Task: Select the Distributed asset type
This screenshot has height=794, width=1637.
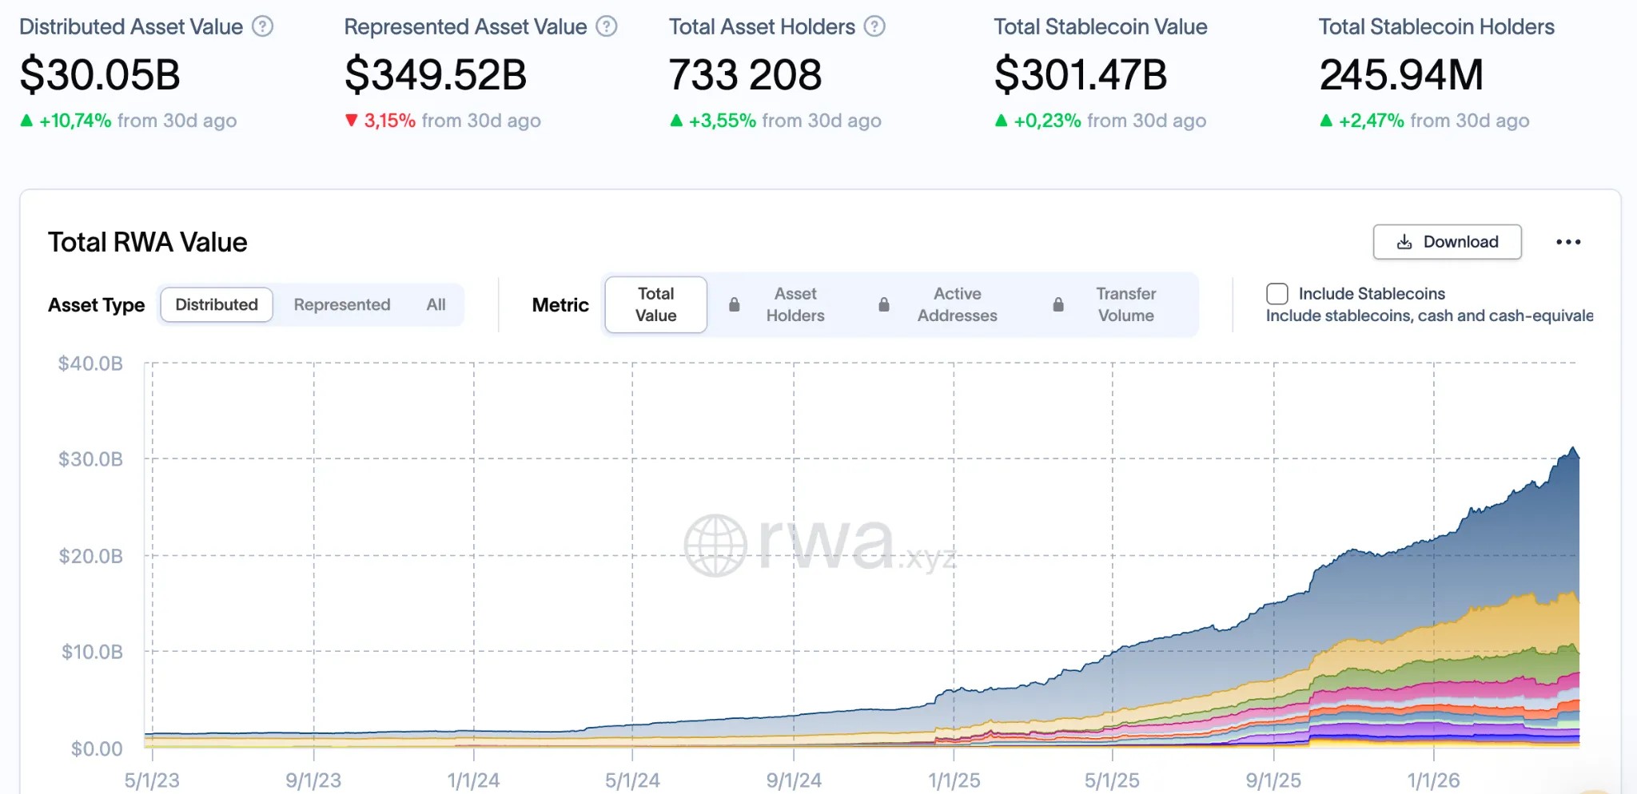Action: click(217, 304)
